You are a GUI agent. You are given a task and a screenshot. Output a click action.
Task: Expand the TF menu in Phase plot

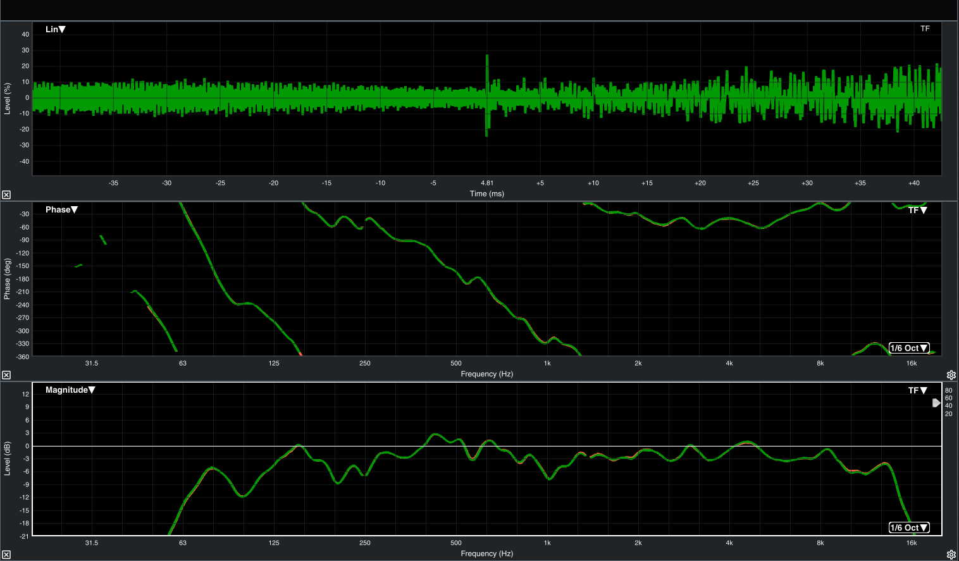[917, 210]
